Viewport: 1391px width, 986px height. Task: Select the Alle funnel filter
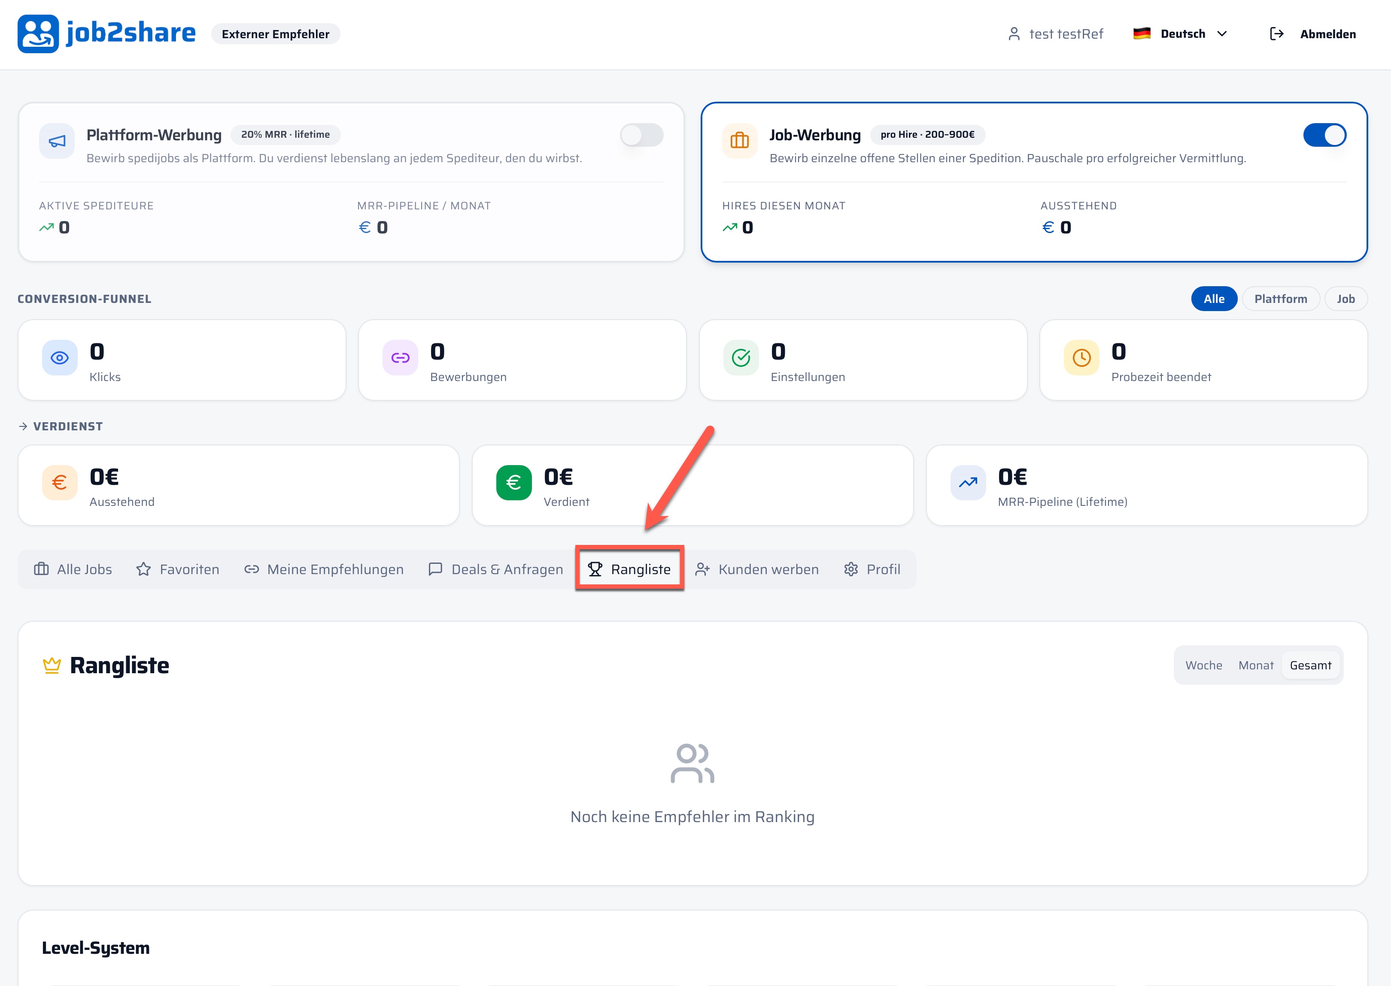click(x=1214, y=299)
